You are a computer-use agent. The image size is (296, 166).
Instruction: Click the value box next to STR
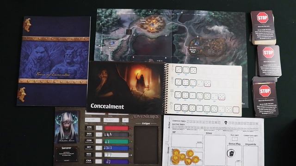tap(99, 128)
